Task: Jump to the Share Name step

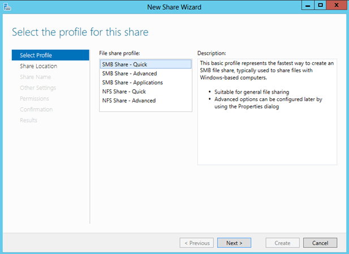Action: point(35,77)
